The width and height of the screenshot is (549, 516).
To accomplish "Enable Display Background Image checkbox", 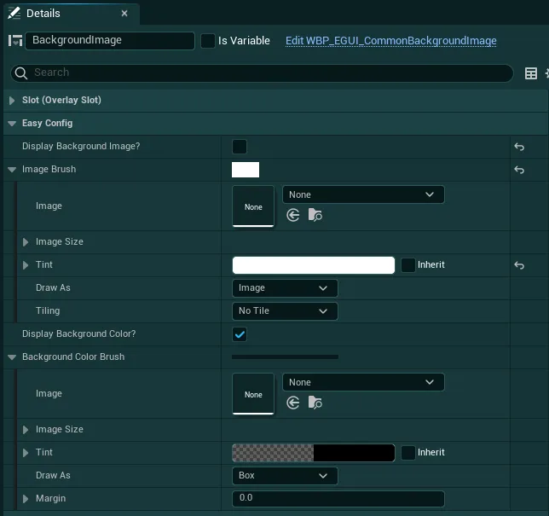I will tap(240, 147).
